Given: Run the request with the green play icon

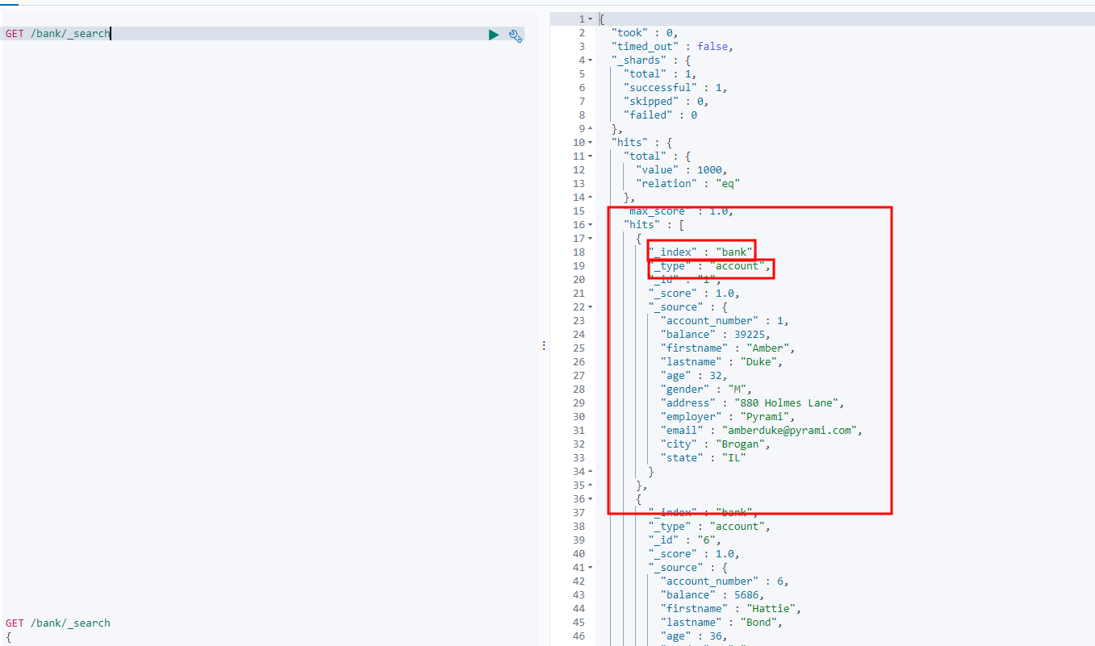Looking at the screenshot, I should pos(493,35).
